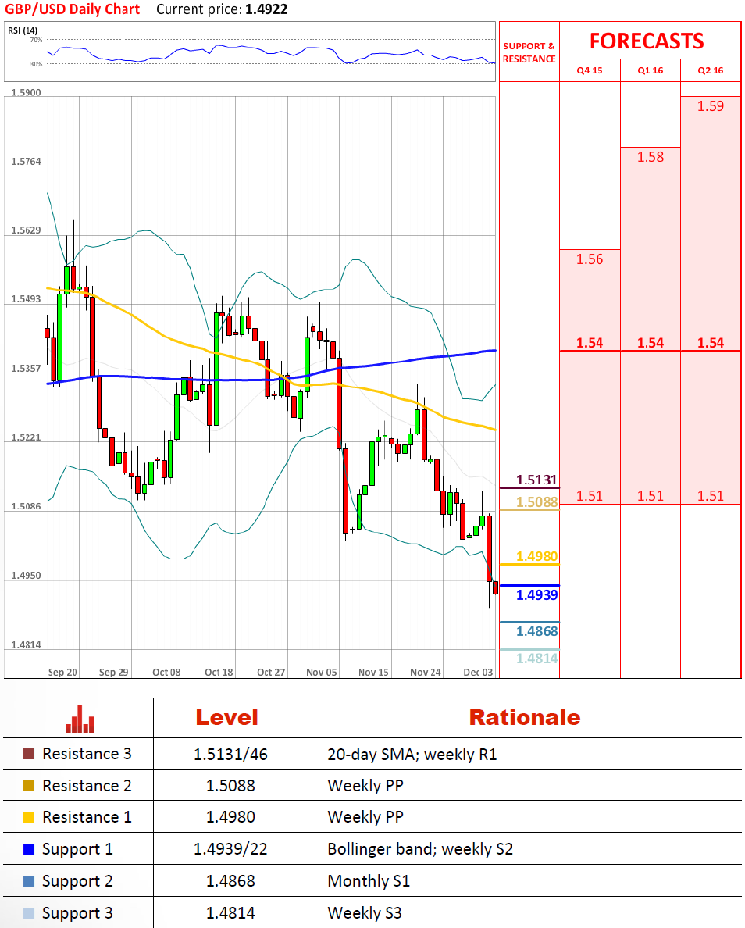Click the Support 2 steel blue swatch
745x928 pixels.
point(28,881)
